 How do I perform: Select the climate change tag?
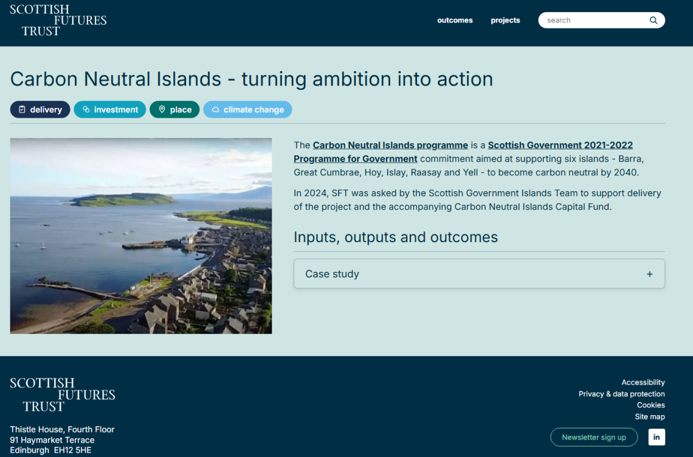click(247, 109)
